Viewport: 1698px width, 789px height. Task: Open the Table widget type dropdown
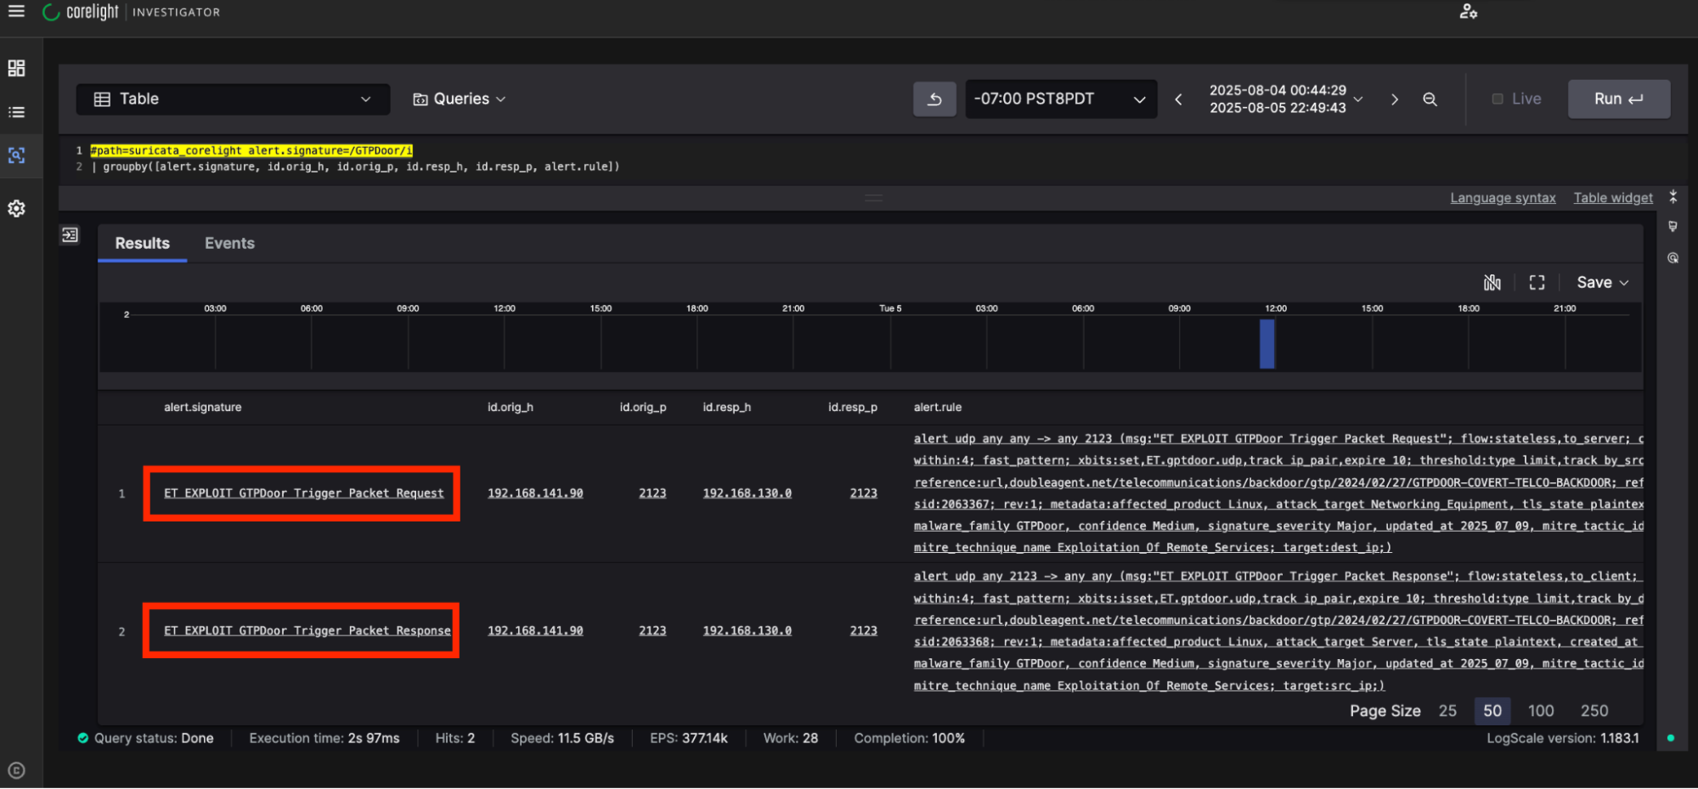tap(233, 99)
